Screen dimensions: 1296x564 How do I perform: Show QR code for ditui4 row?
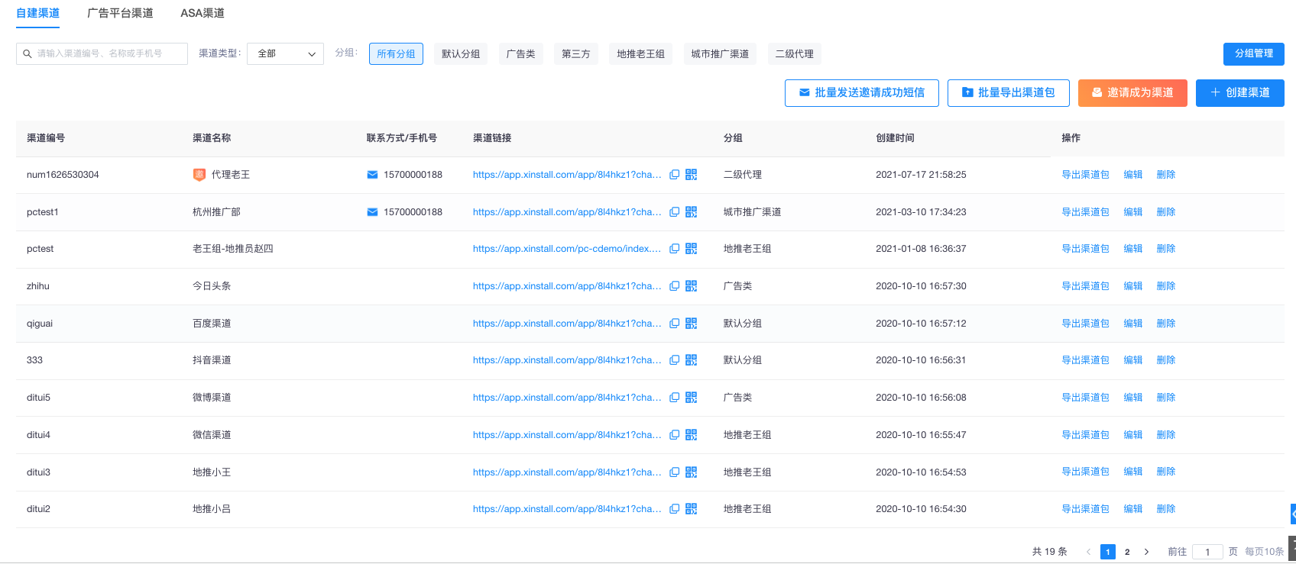(692, 435)
